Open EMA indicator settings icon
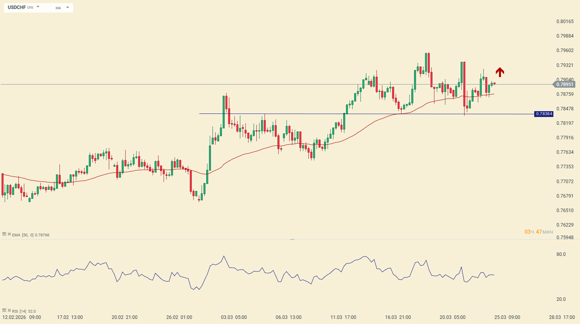Image resolution: width=580 pixels, height=324 pixels. pos(4,234)
